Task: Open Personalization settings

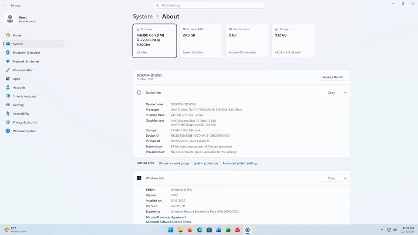Action: click(x=34, y=70)
